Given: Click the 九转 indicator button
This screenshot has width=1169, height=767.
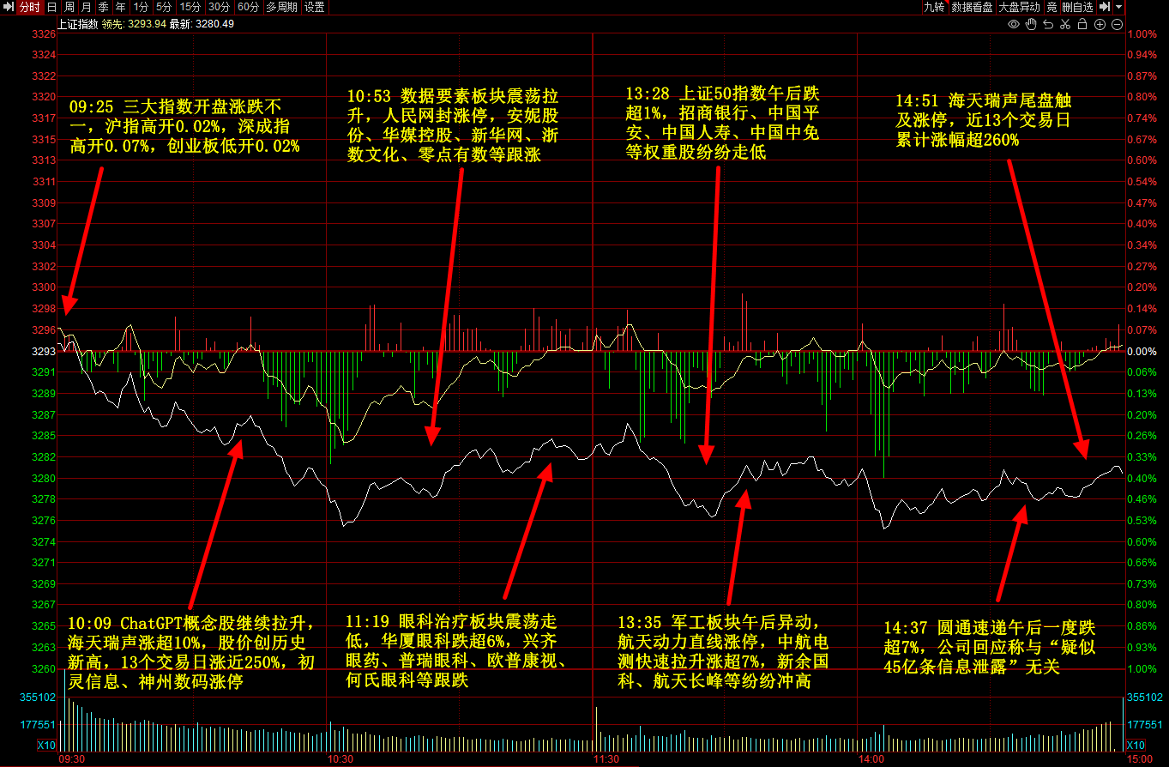Looking at the screenshot, I should coord(934,7).
